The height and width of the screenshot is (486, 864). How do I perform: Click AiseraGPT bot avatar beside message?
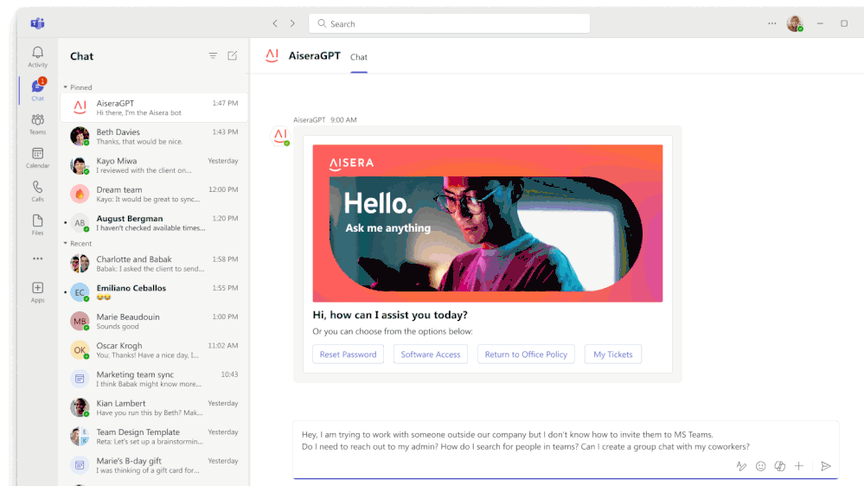280,135
